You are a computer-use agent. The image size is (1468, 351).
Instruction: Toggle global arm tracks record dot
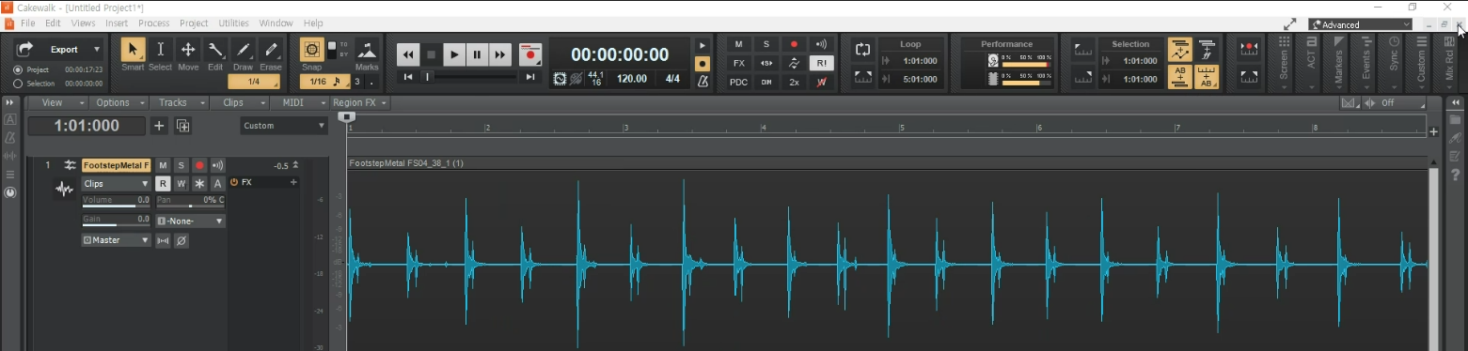tap(794, 44)
